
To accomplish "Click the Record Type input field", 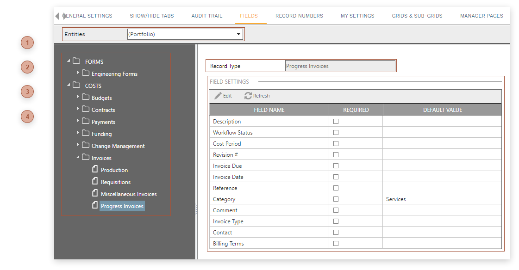I will coord(340,65).
